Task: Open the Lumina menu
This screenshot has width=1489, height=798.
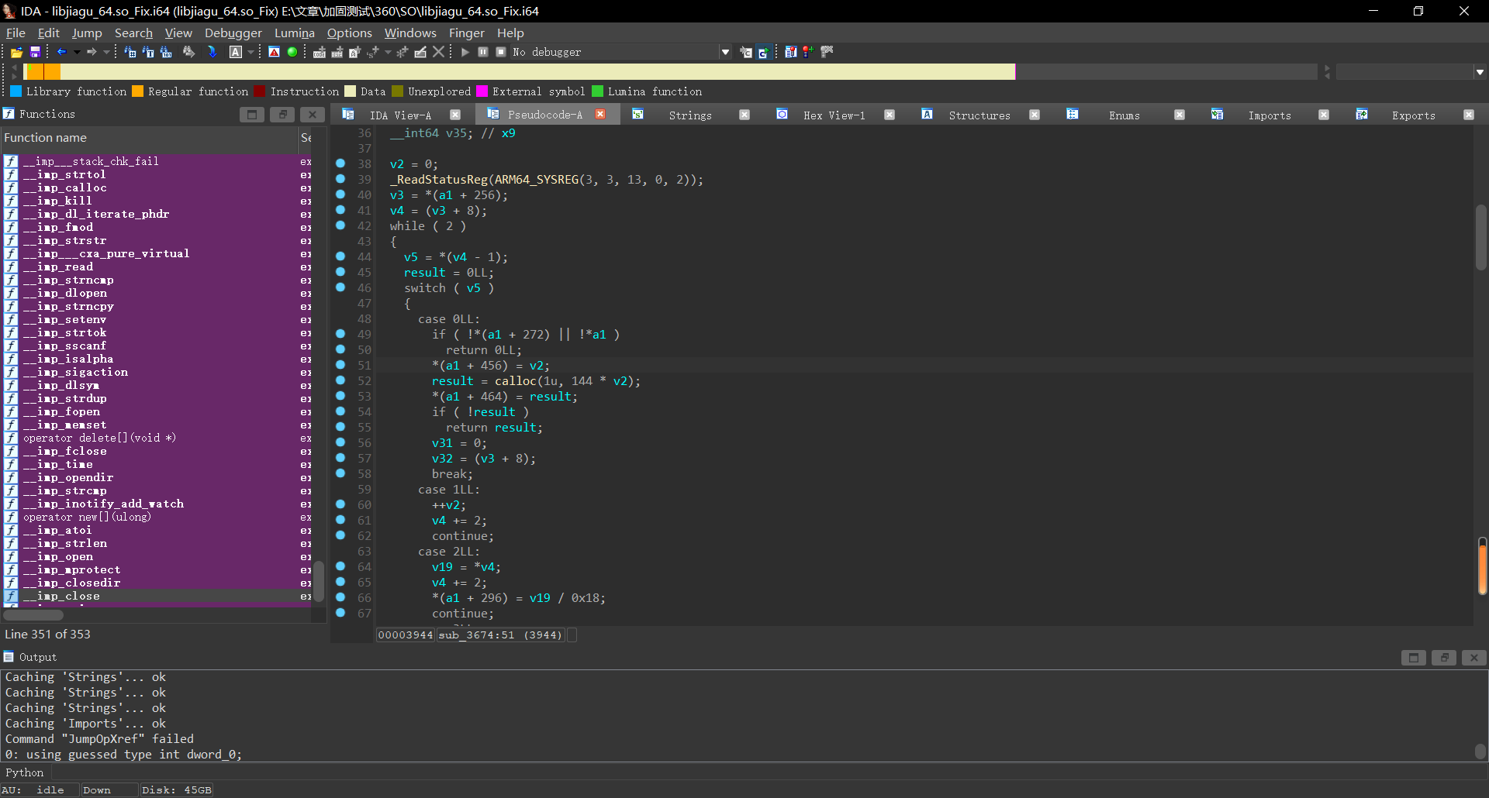Action: tap(295, 33)
